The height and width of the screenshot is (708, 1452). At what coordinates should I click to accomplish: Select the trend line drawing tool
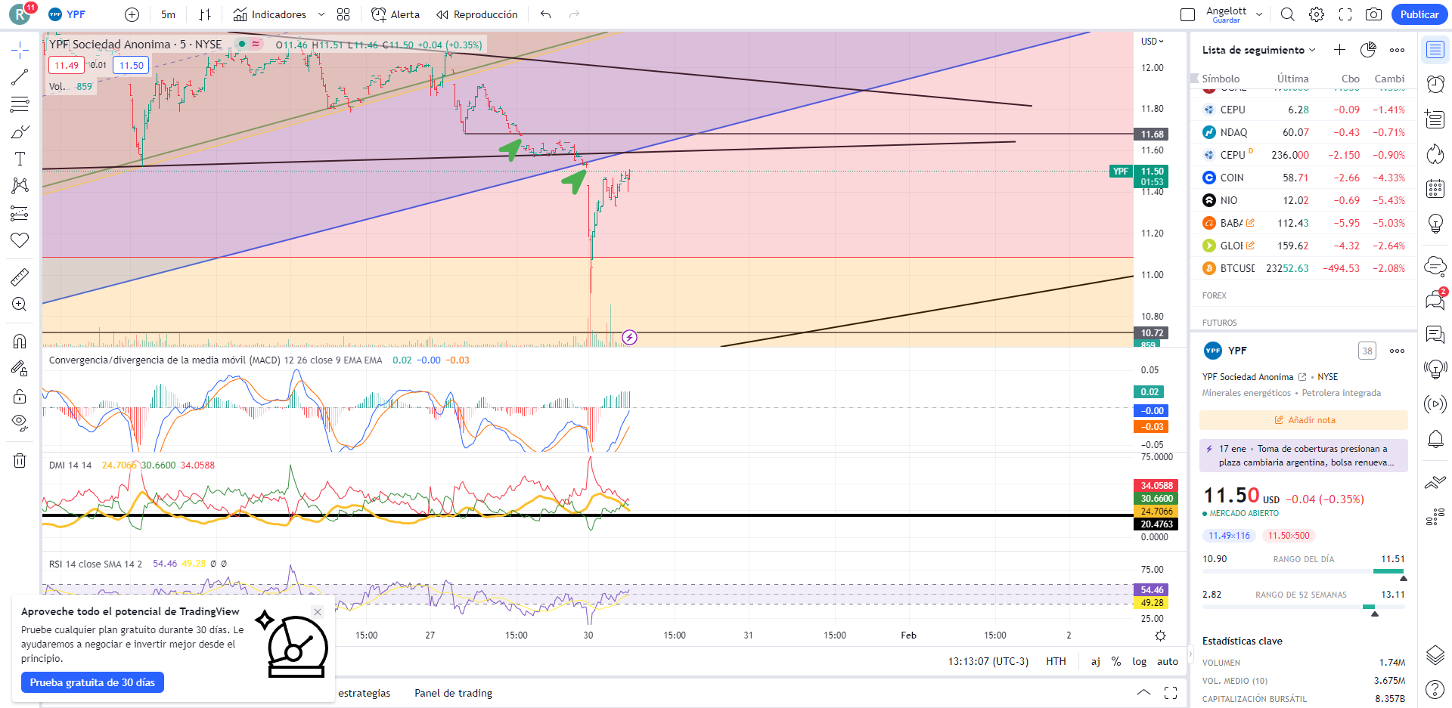[x=20, y=77]
